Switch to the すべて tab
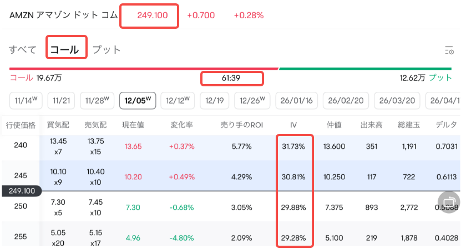Screen dimensions: 461x249 (x=22, y=50)
